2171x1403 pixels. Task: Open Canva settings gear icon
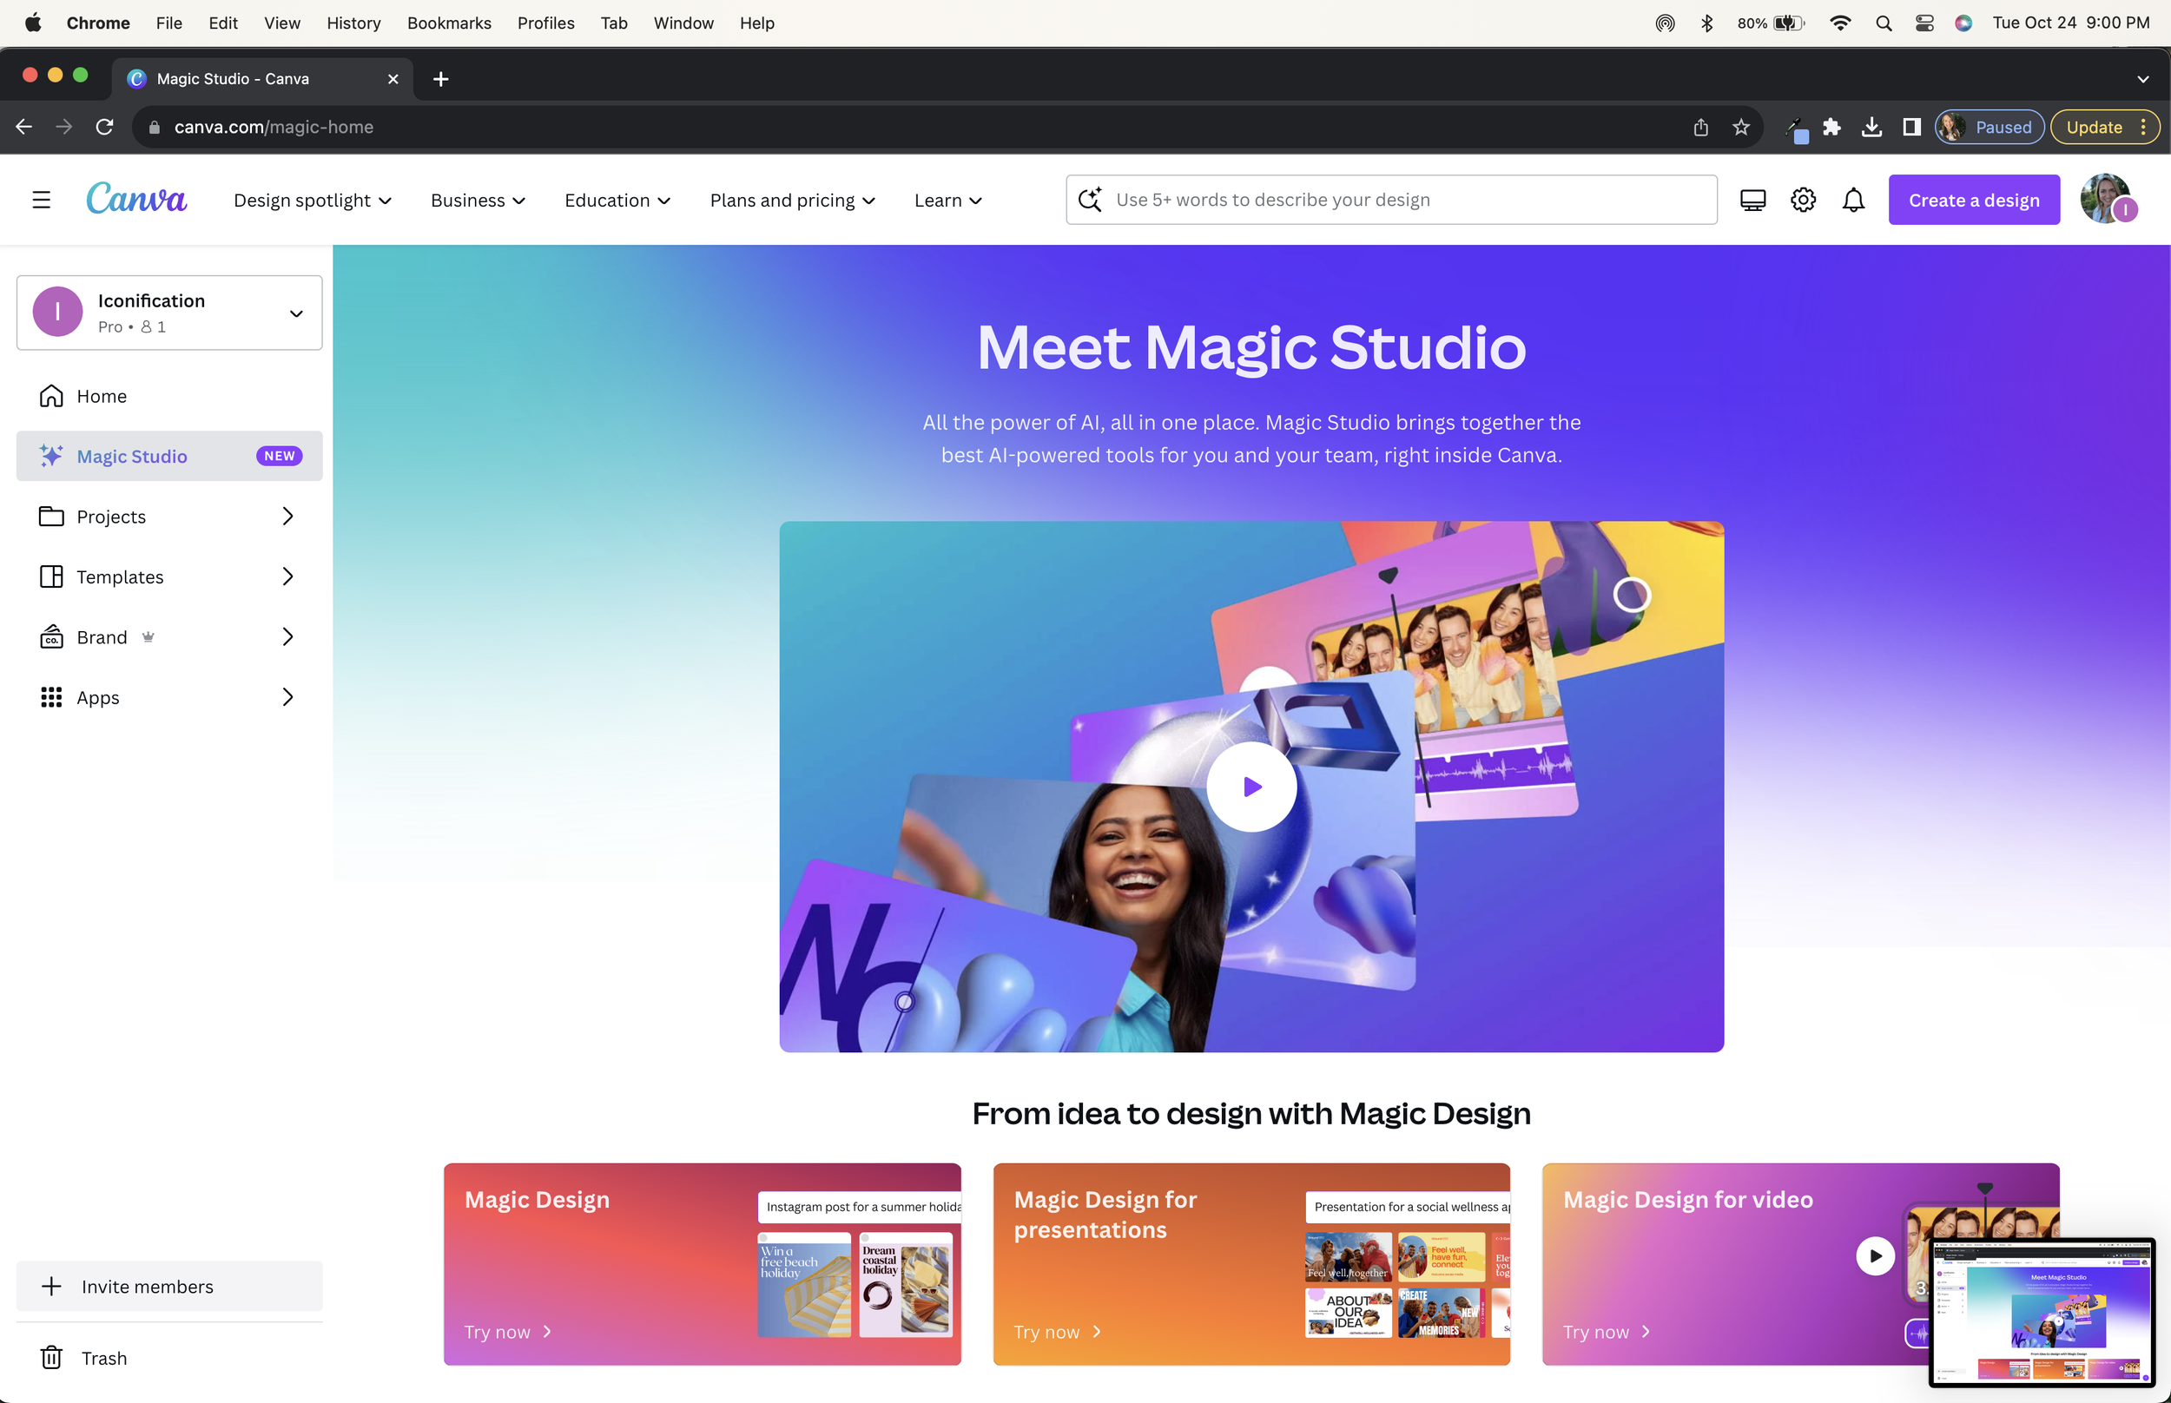1803,200
